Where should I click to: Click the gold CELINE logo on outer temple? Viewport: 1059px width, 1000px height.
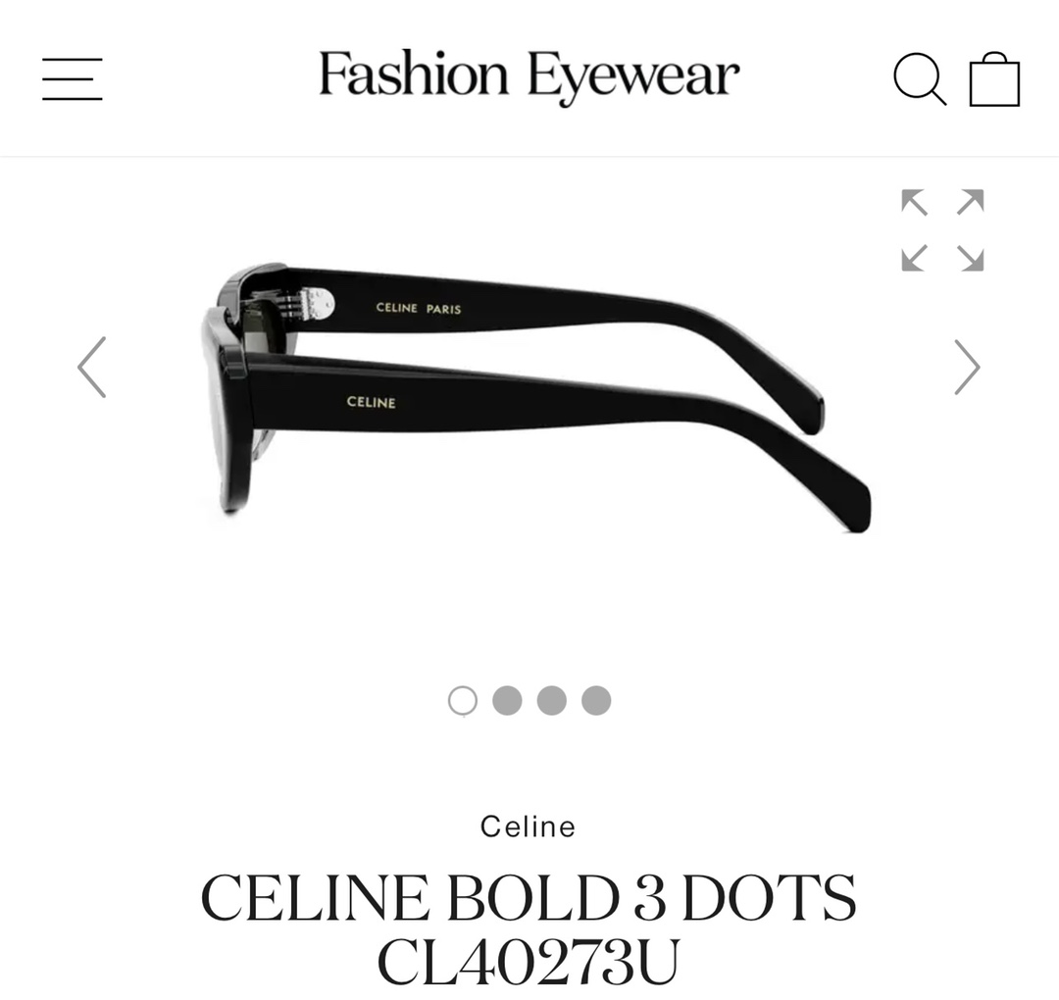click(371, 402)
